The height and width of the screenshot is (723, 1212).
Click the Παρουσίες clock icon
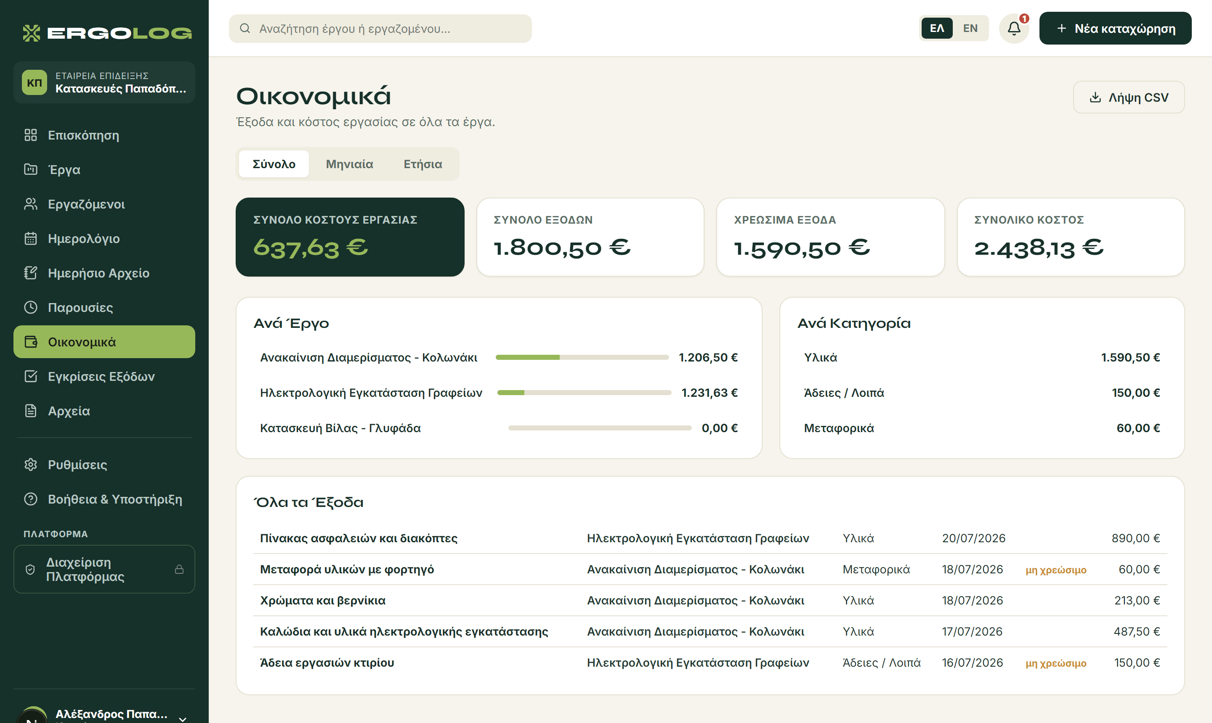coord(31,307)
